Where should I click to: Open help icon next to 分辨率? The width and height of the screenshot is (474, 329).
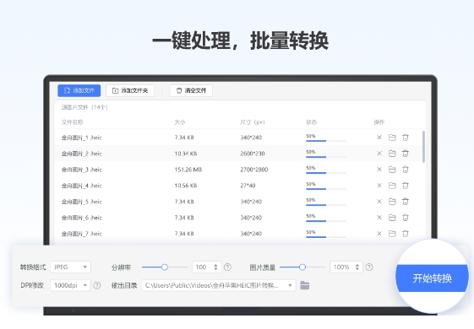pos(227,267)
